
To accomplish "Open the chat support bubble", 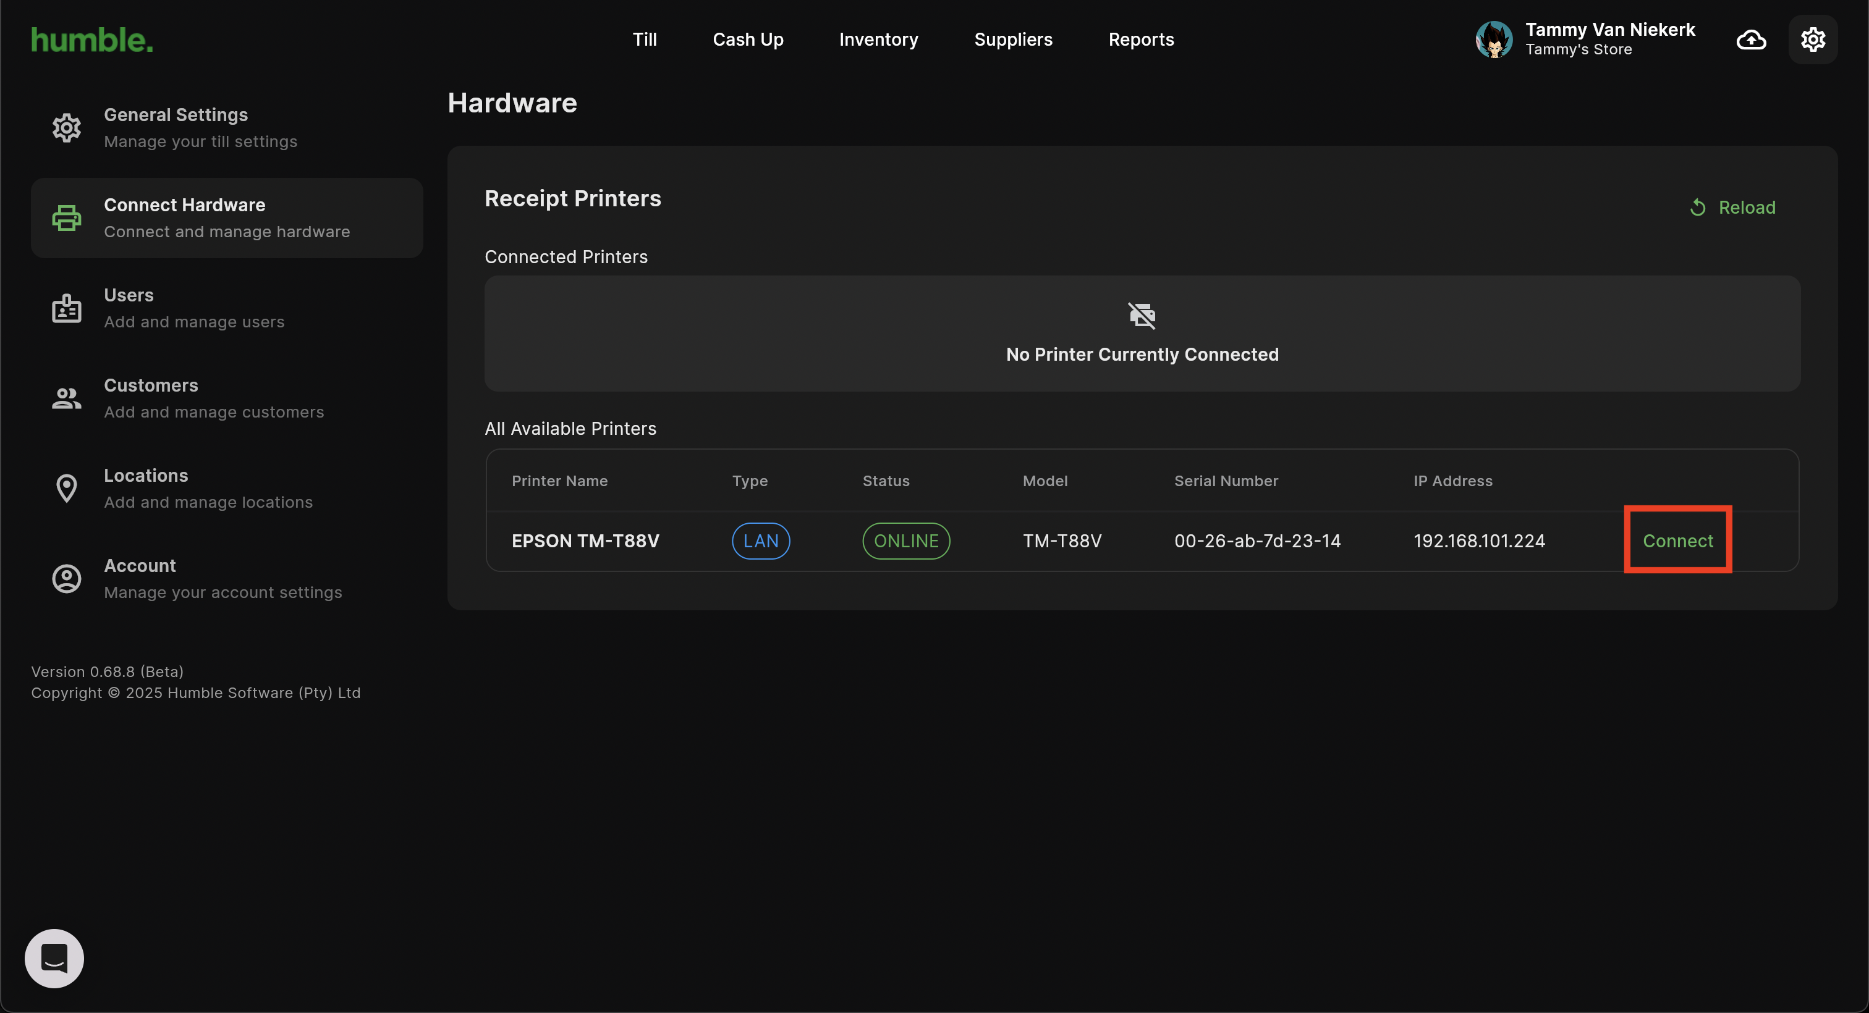I will click(54, 958).
